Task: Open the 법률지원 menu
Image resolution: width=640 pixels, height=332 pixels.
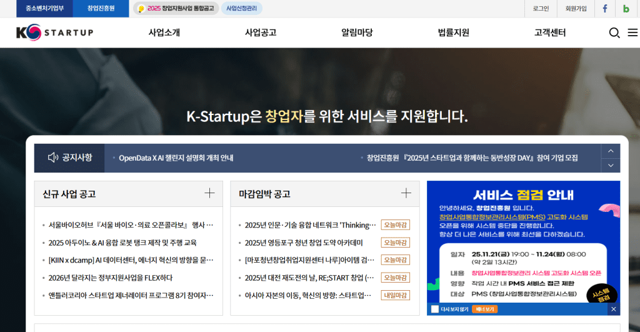Action: click(454, 33)
